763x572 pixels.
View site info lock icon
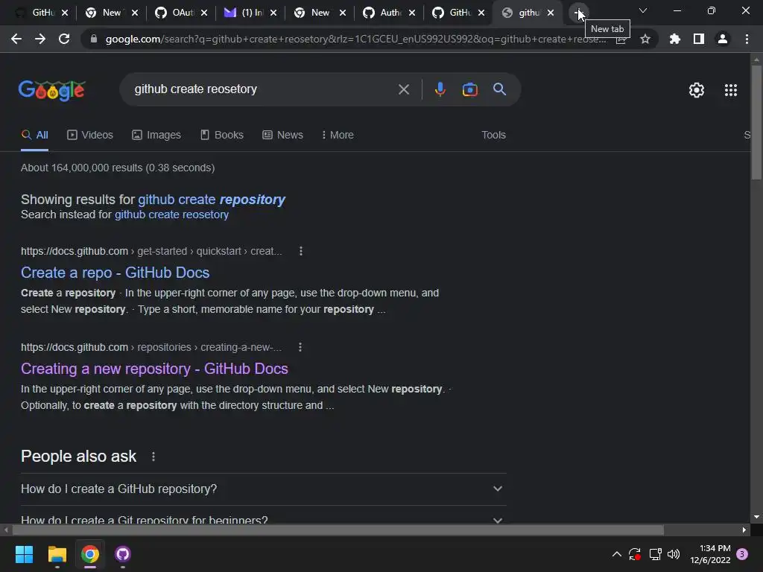click(x=94, y=39)
